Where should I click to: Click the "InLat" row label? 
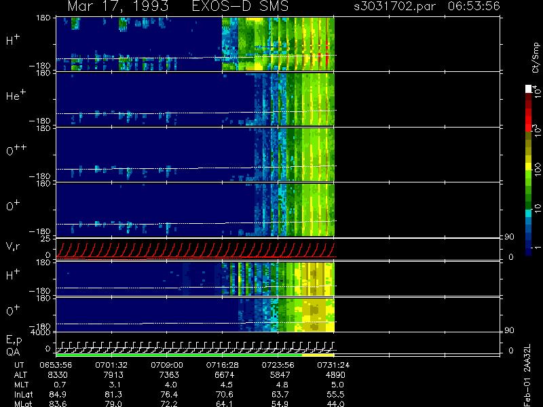[x=22, y=394]
